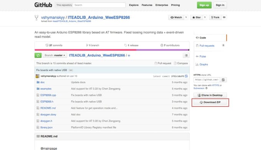Screen dimensions: 261x150
Task: Click the plus icon to create new file
Action: coord(129,55)
